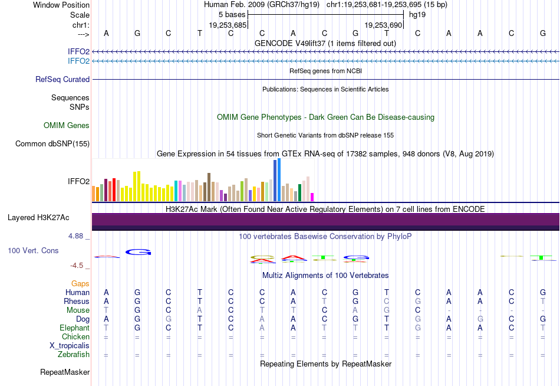
Task: Select the Elephant species row label
Action: (x=75, y=328)
